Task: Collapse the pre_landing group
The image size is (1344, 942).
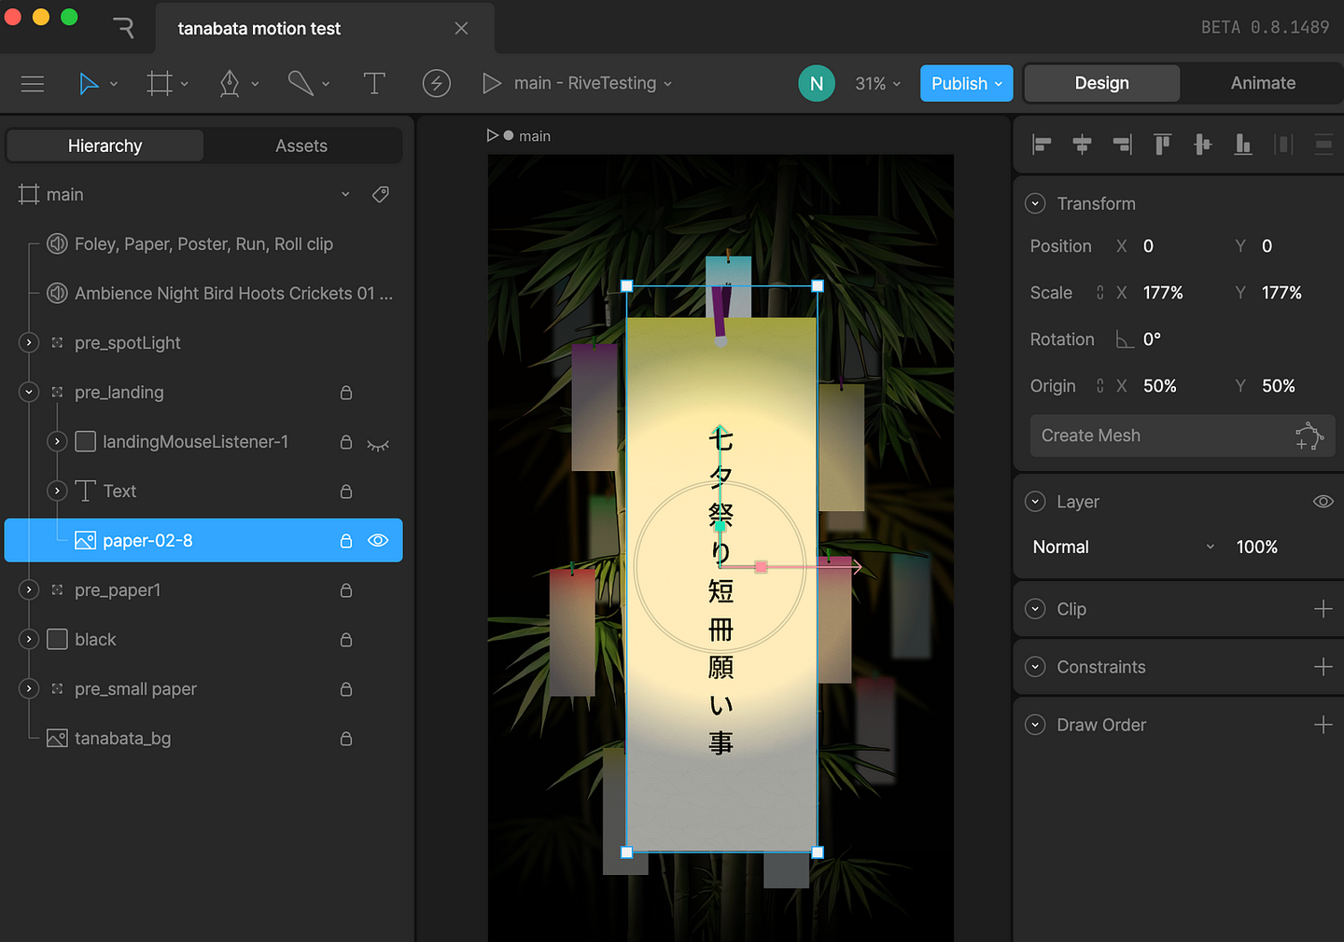Action: 29,393
